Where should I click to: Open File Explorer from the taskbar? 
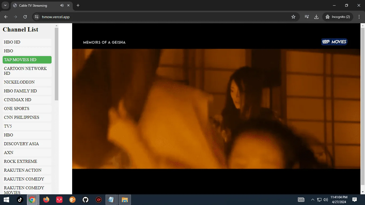(125, 200)
